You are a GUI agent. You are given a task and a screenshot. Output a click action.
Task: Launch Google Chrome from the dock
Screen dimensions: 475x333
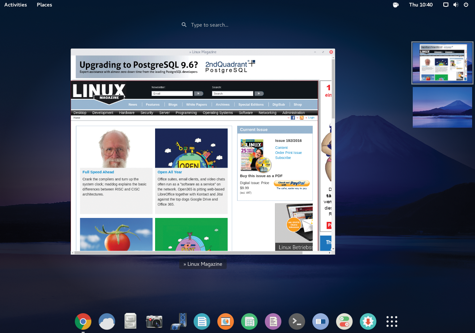coord(83,321)
